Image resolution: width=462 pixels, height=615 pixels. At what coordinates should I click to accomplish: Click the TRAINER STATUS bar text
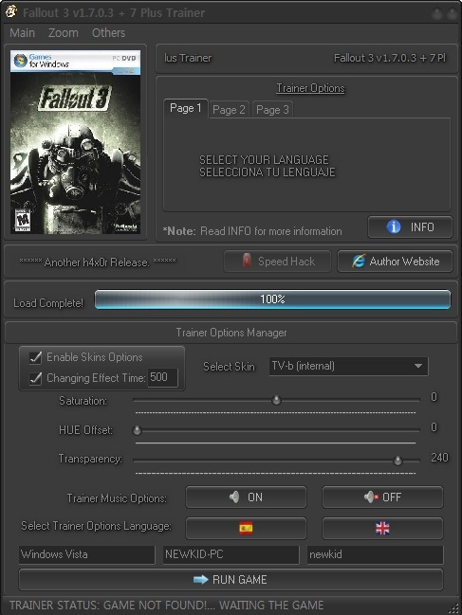[x=166, y=606]
